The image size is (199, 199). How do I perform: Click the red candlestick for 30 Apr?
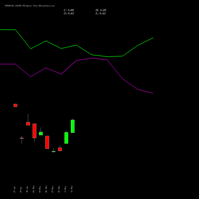28,124
